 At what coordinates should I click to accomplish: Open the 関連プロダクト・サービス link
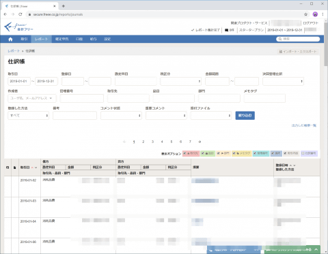click(249, 23)
